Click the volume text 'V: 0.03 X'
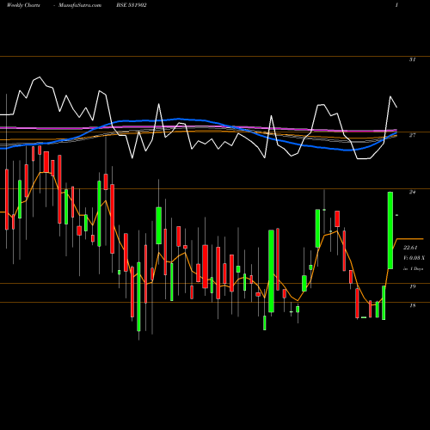Screen dimensions: 430x430 [414, 258]
